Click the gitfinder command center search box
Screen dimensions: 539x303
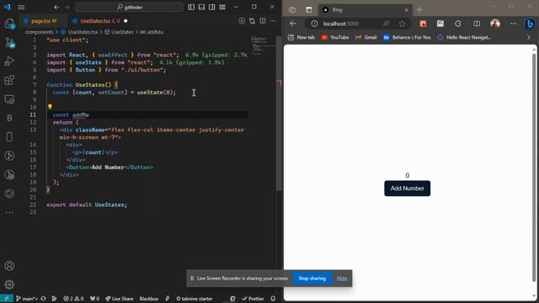coord(129,7)
